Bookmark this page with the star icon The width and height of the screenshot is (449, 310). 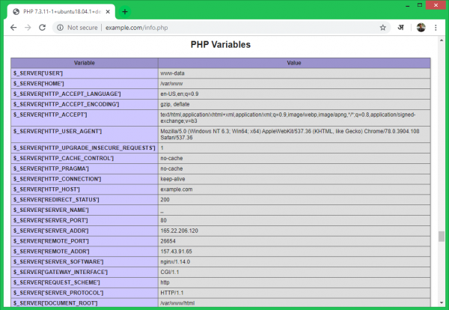tap(382, 27)
